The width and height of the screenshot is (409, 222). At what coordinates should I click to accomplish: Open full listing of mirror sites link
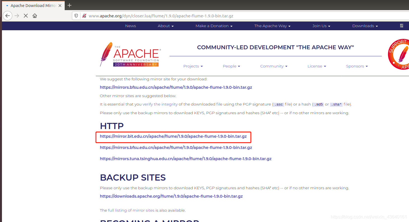pos(131,210)
